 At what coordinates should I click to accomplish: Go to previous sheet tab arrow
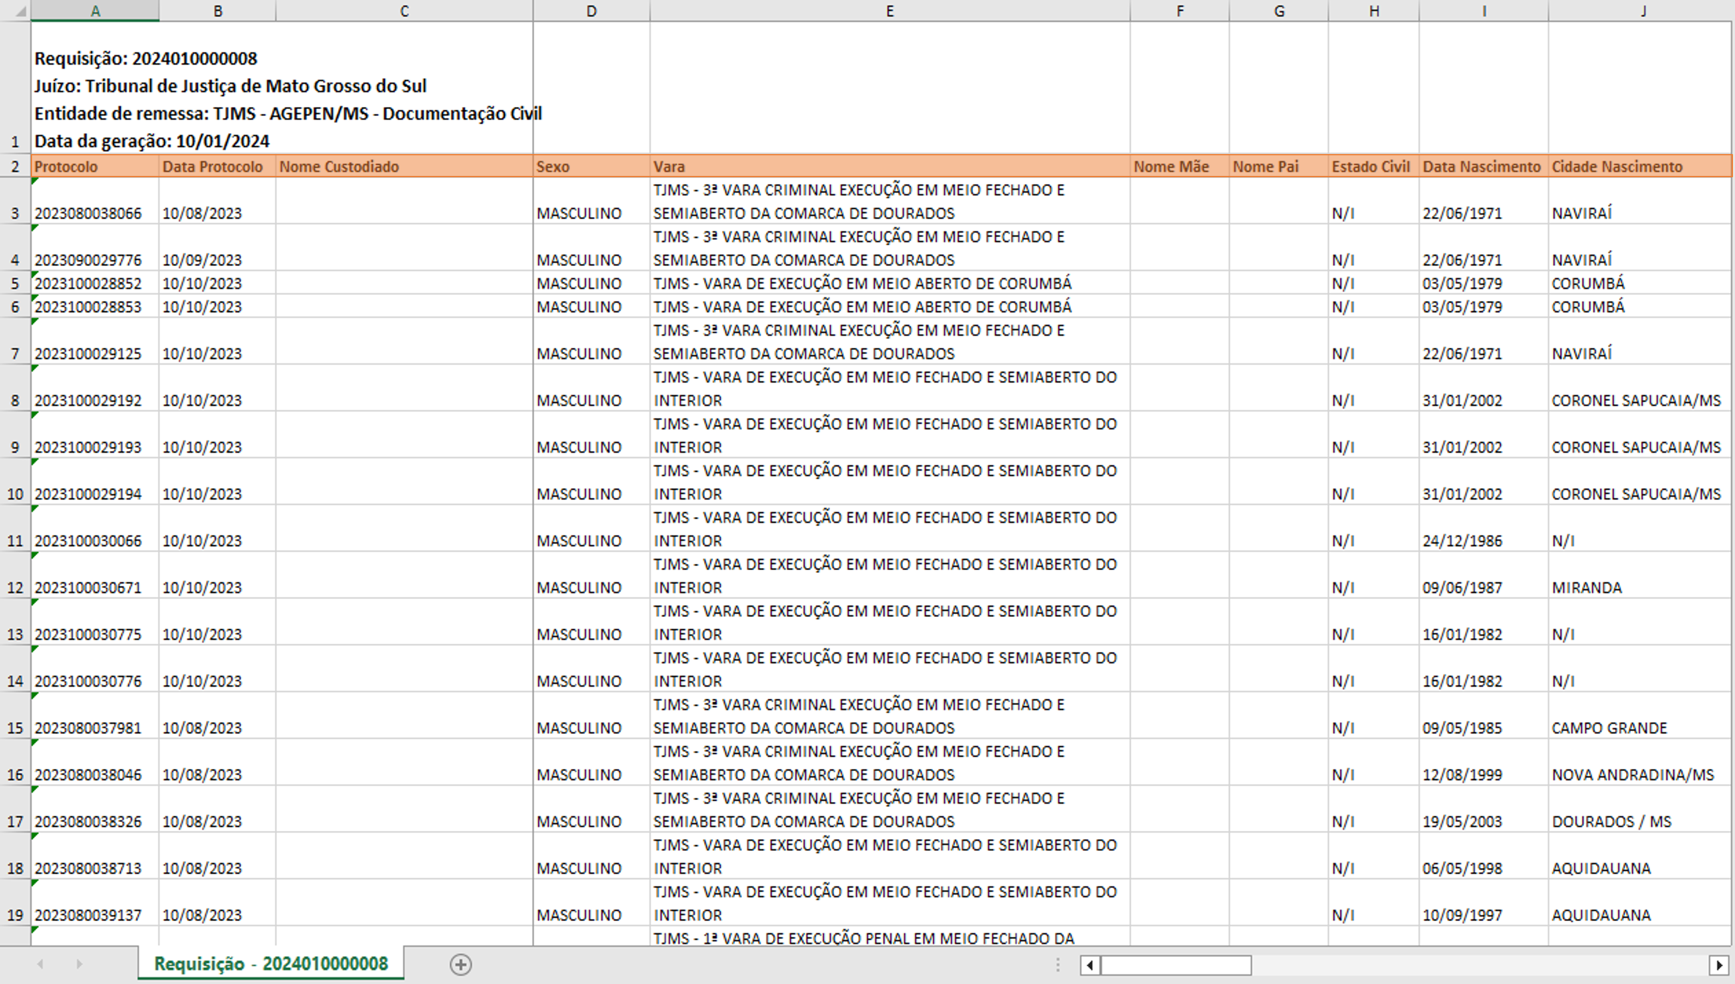point(40,964)
